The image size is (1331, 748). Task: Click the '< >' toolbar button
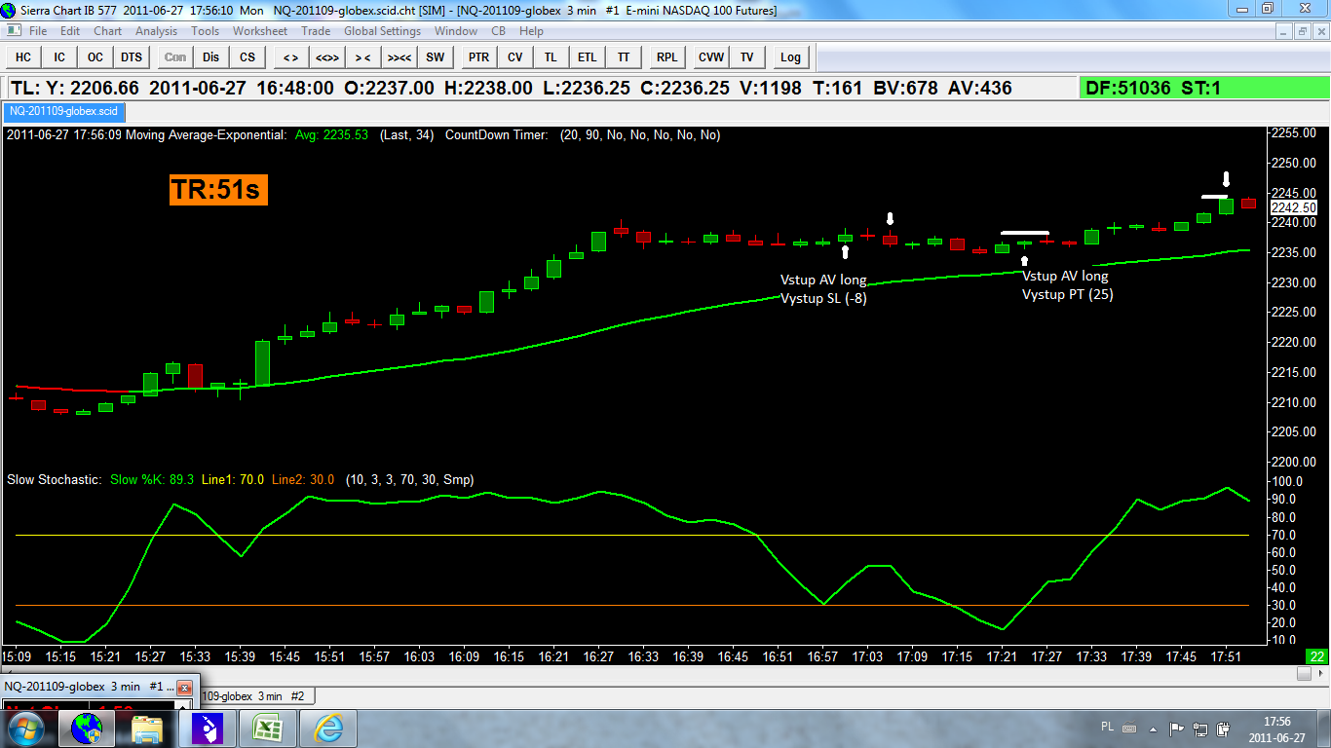point(290,57)
